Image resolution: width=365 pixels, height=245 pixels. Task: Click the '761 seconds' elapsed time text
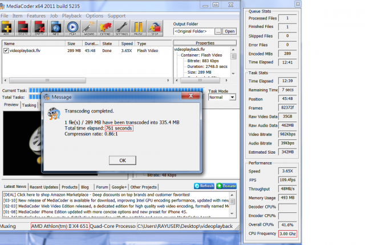119,128
